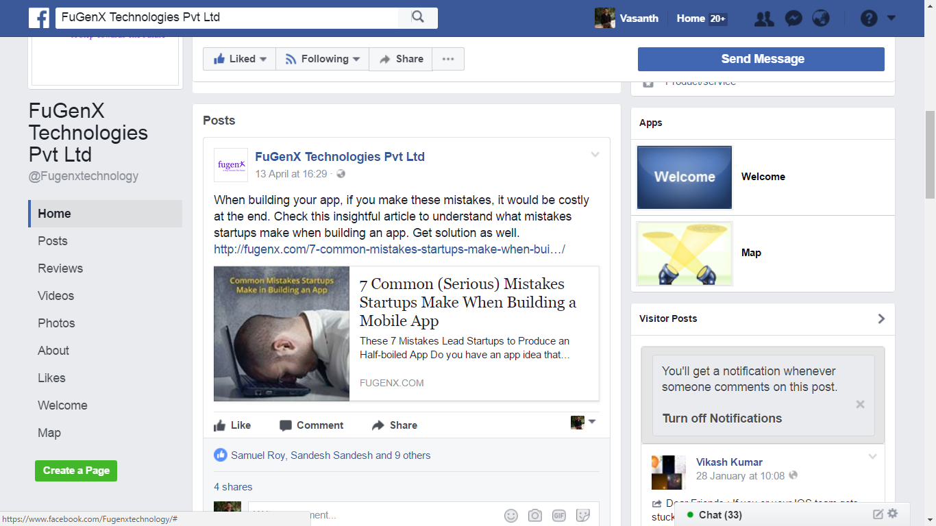Click Vasanth profile picture in top bar
Image resolution: width=936 pixels, height=526 pixels.
point(605,18)
